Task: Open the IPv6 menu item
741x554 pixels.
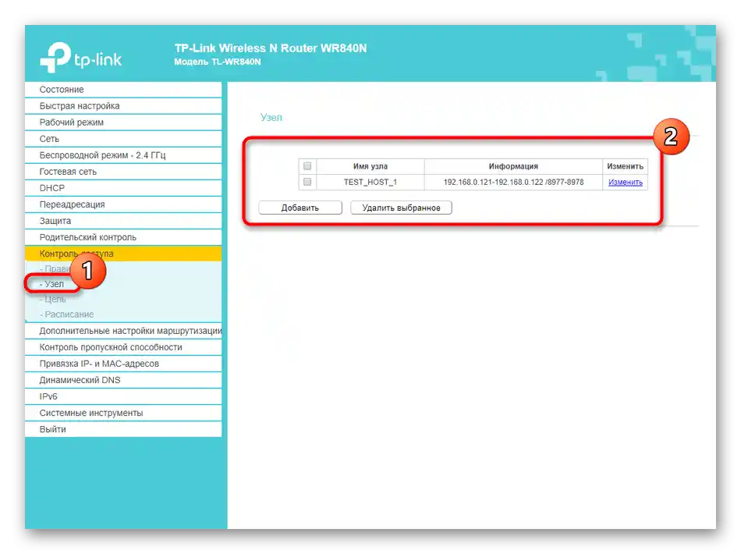Action: tap(123, 396)
